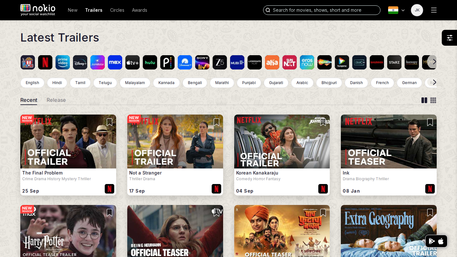Viewport: 457px width, 257px height.
Task: Bookmark The Final Problem trailer
Action: click(109, 122)
